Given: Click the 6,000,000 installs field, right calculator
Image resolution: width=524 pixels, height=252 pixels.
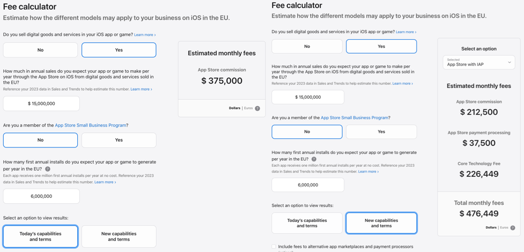Looking at the screenshot, I should (x=308, y=185).
